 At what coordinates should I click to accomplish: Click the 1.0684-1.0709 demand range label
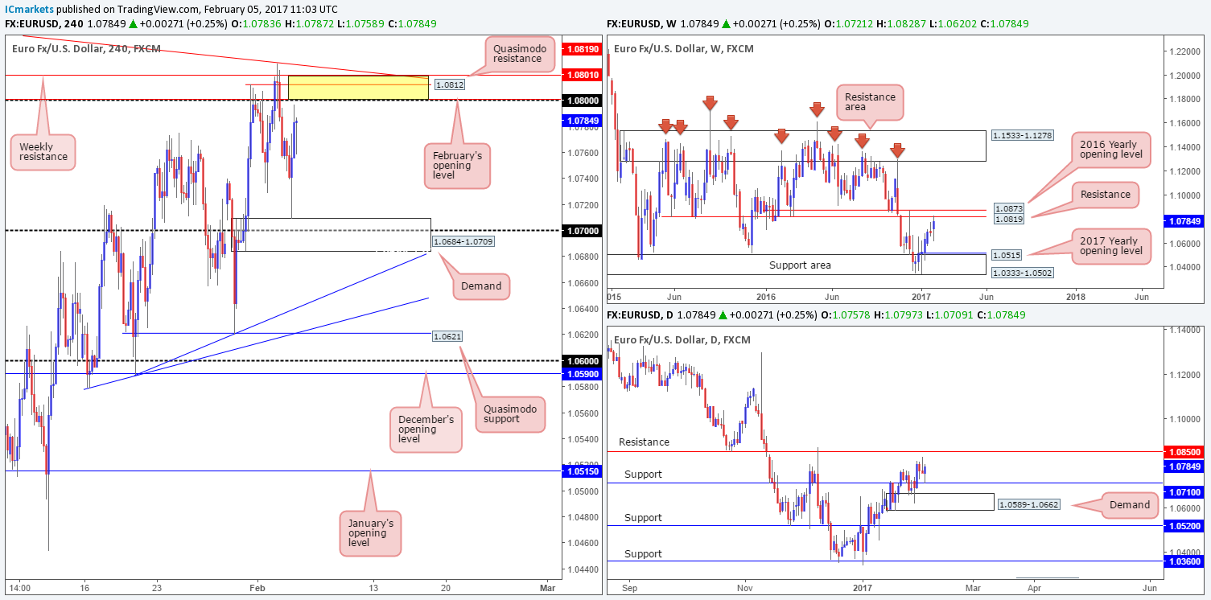click(463, 240)
